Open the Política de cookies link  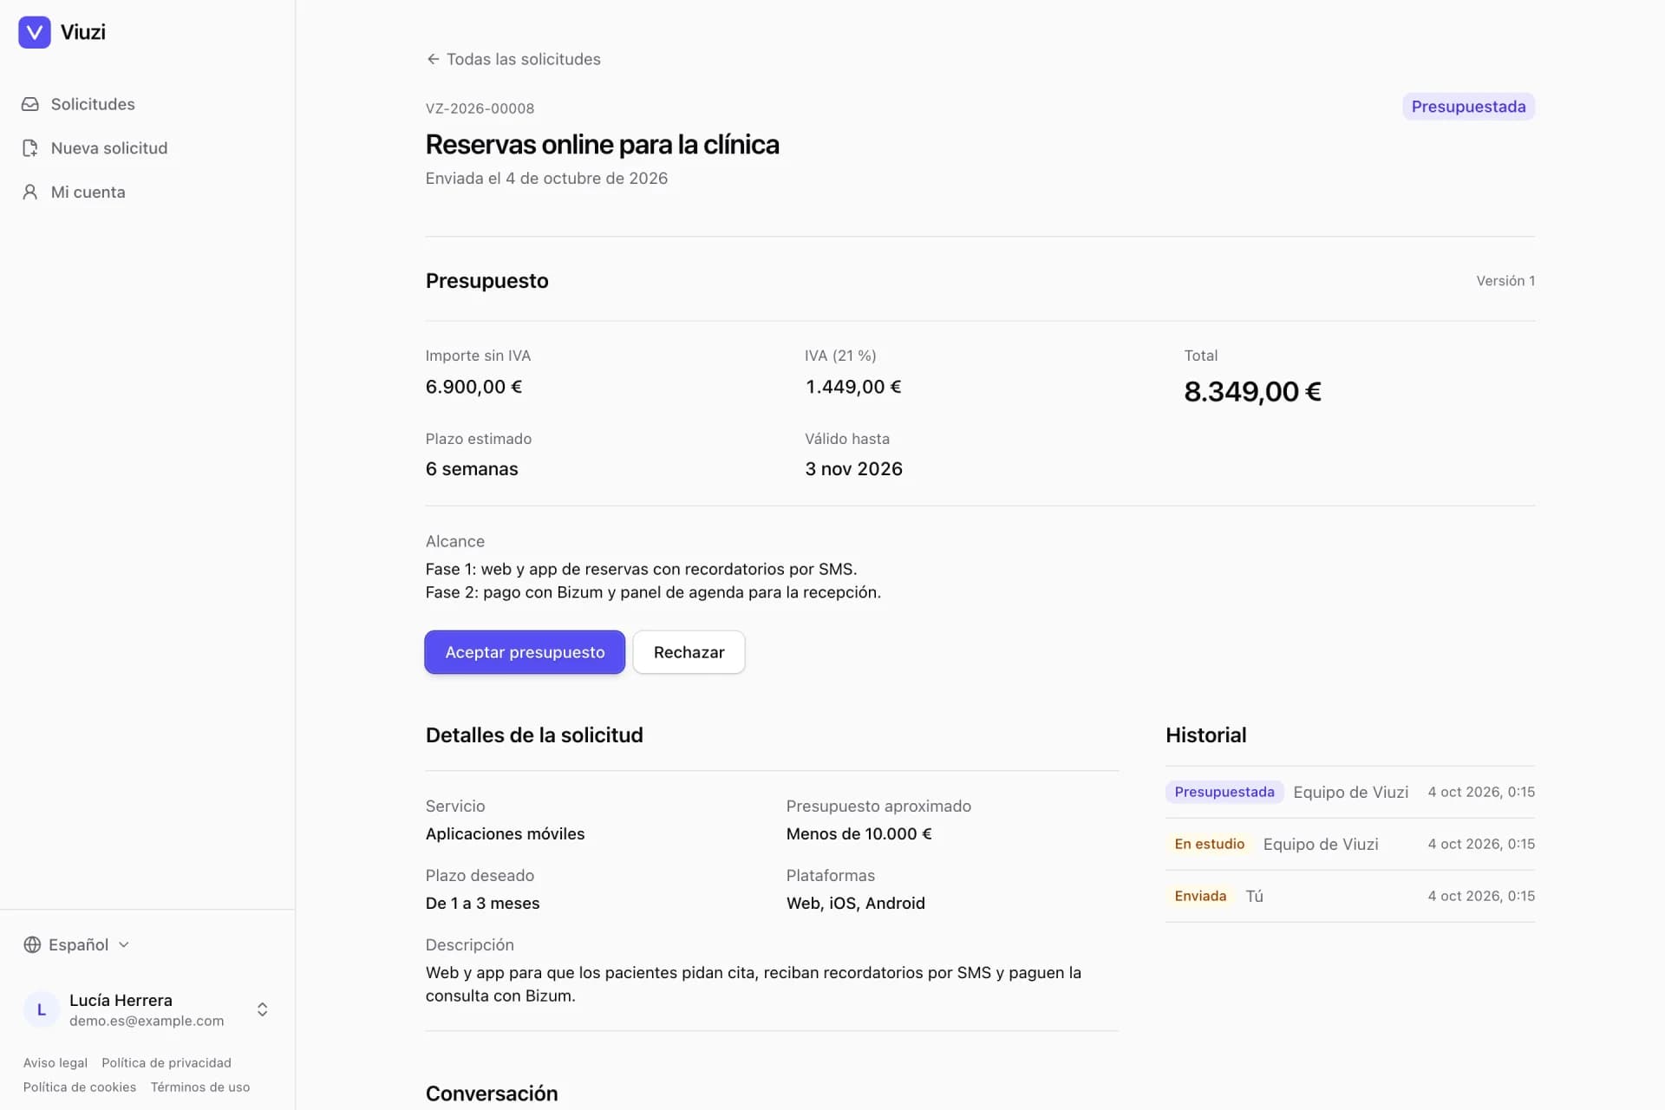pos(80,1087)
